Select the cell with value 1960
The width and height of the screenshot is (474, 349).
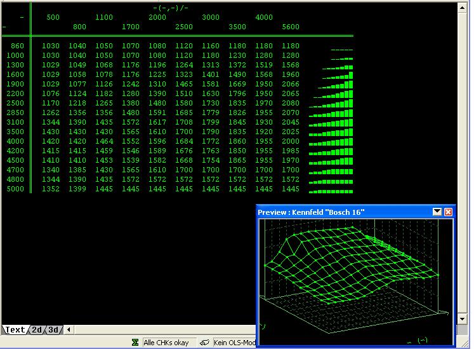click(x=291, y=74)
